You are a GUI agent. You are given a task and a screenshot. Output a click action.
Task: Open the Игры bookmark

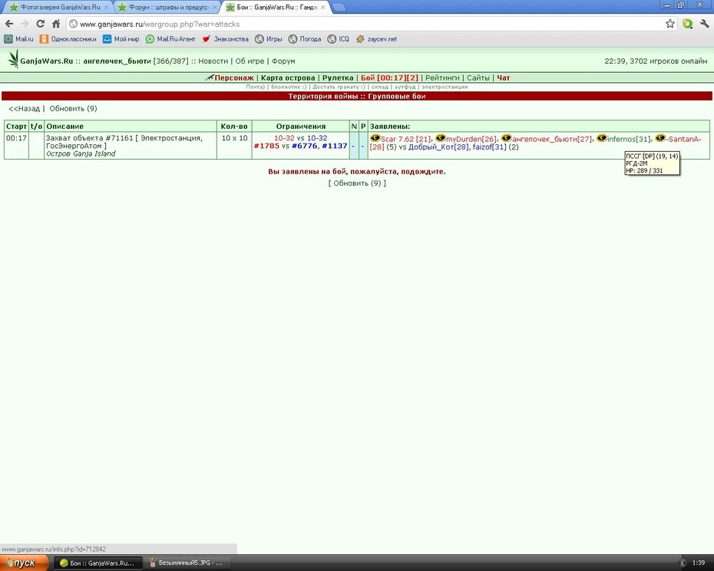[268, 39]
